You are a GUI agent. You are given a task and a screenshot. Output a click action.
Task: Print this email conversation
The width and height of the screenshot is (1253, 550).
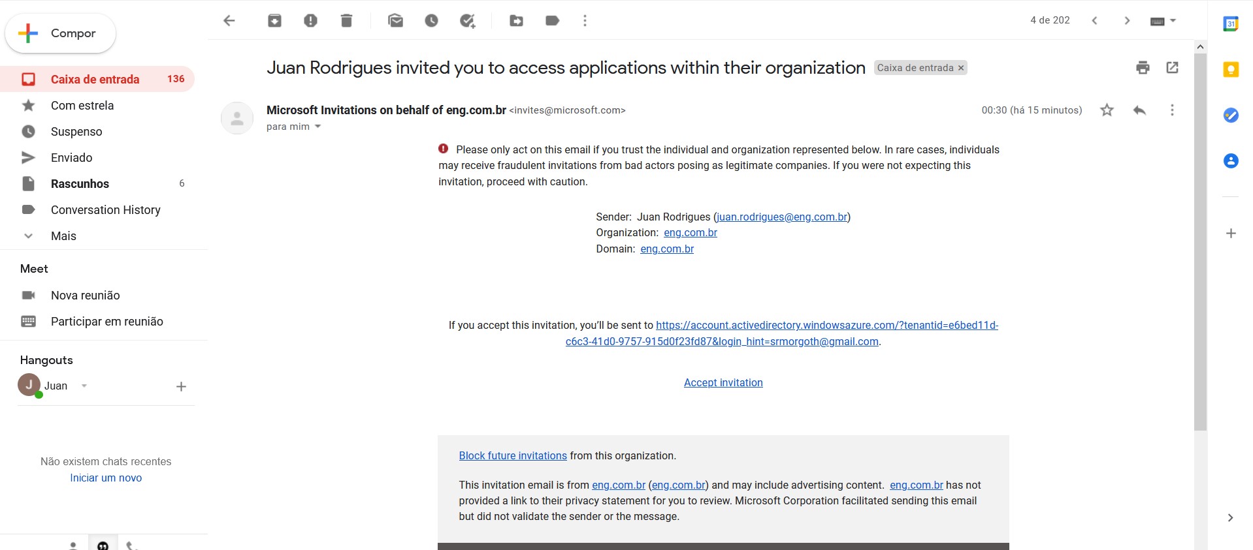pos(1143,67)
